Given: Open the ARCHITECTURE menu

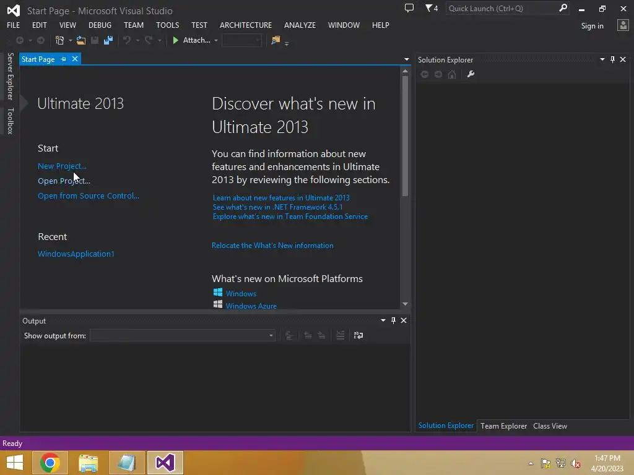Looking at the screenshot, I should click(x=246, y=25).
